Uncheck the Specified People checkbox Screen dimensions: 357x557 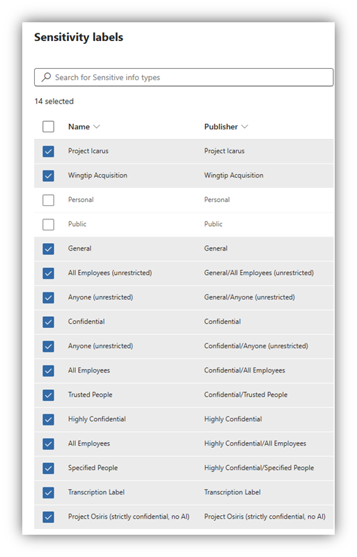(48, 468)
